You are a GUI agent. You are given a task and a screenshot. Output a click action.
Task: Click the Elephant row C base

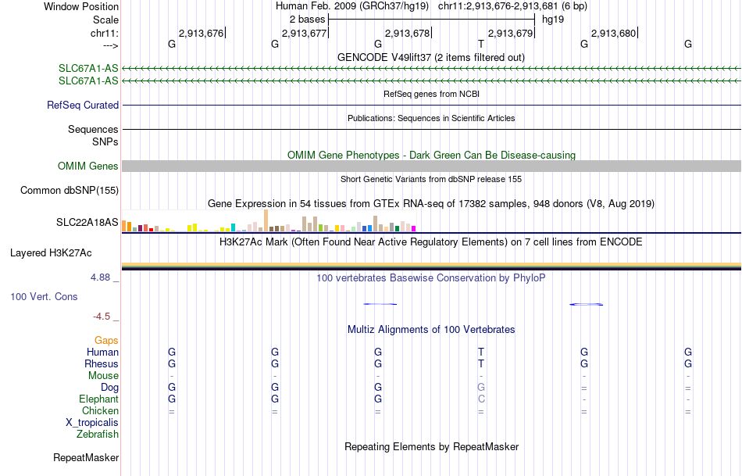coord(481,399)
